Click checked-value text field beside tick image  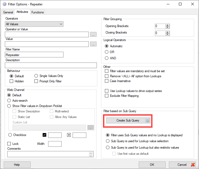point(55,135)
